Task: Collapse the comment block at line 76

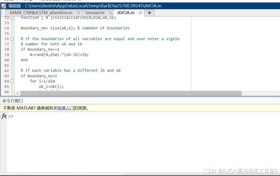Action: [12, 39]
